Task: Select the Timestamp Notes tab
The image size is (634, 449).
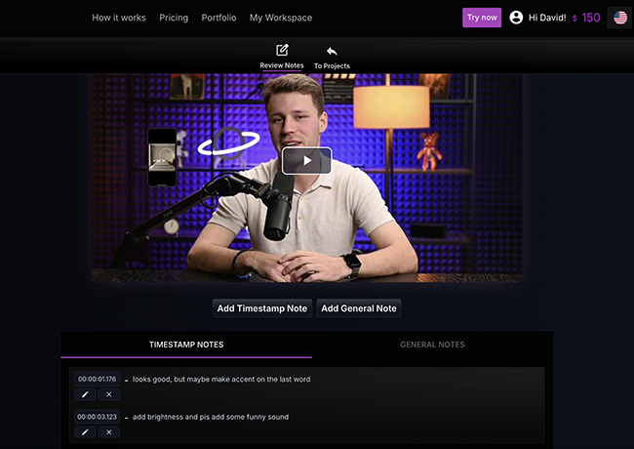Action: [x=186, y=345]
